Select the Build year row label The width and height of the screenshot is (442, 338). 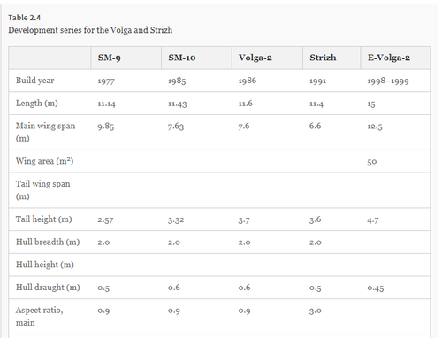click(34, 81)
